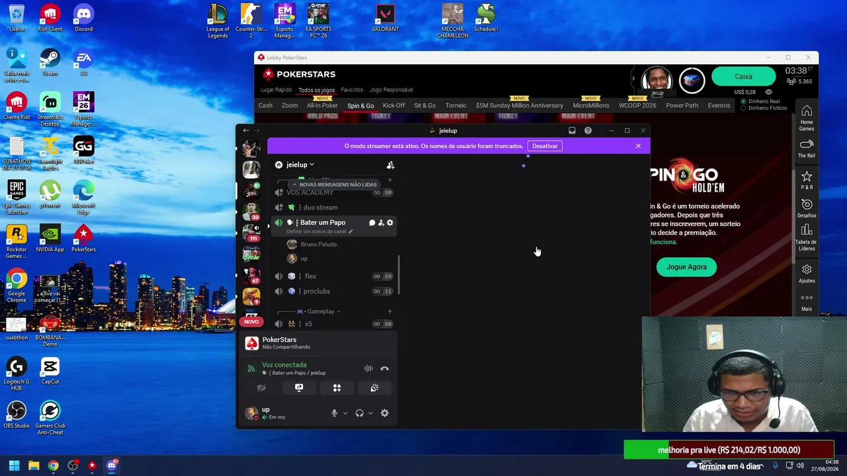Open the Discord inbox
Screen dimensions: 847x476
pyautogui.click(x=572, y=131)
